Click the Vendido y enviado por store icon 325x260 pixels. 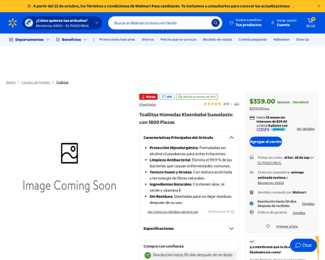(x=252, y=192)
